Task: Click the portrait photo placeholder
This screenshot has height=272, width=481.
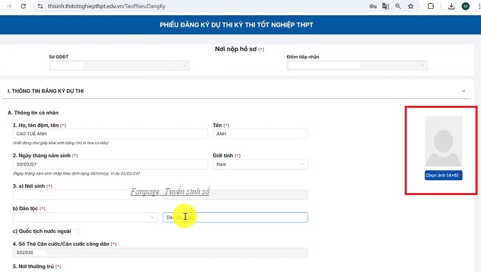Action: pyautogui.click(x=443, y=141)
